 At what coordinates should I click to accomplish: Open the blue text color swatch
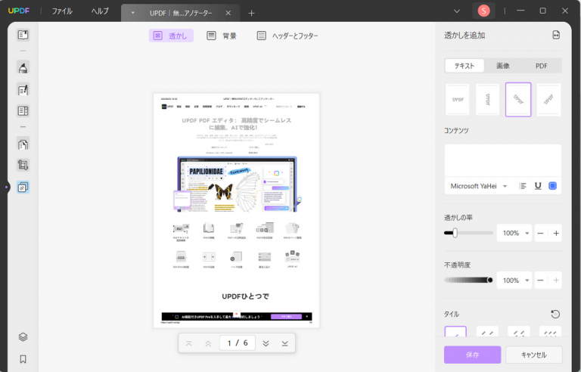click(552, 186)
